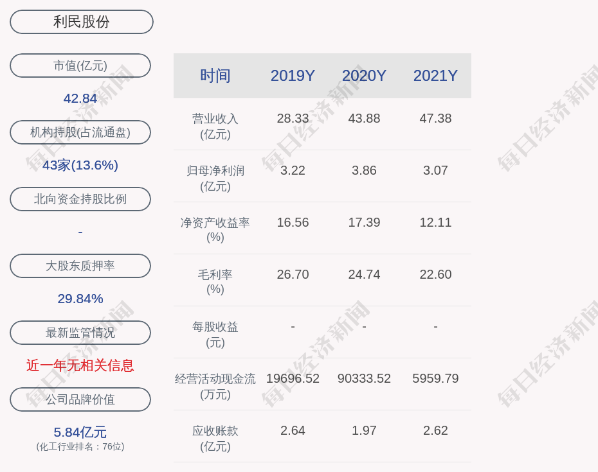Image resolution: width=598 pixels, height=472 pixels.
Task: Click the 时间 table header cell
Action: [215, 76]
